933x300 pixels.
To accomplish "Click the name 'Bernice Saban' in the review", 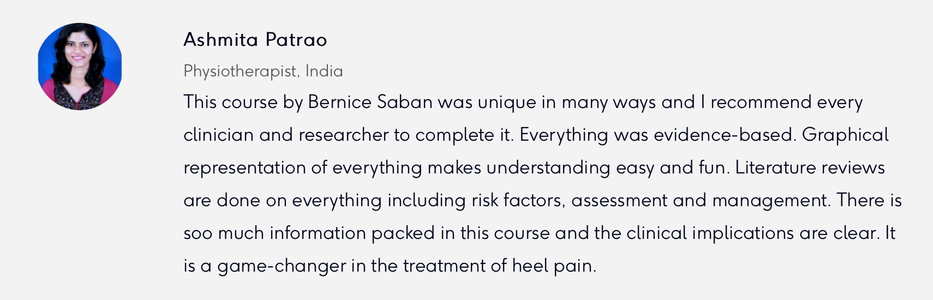I will click(x=370, y=102).
